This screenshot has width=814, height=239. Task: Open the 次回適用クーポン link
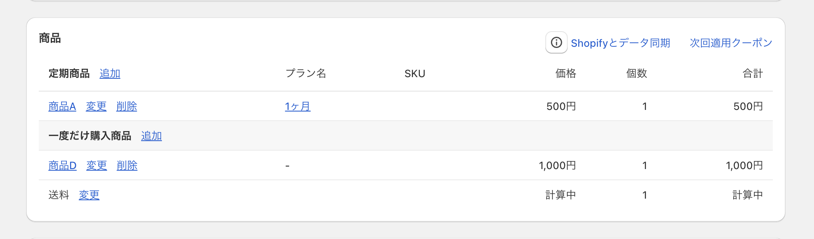[x=731, y=43]
